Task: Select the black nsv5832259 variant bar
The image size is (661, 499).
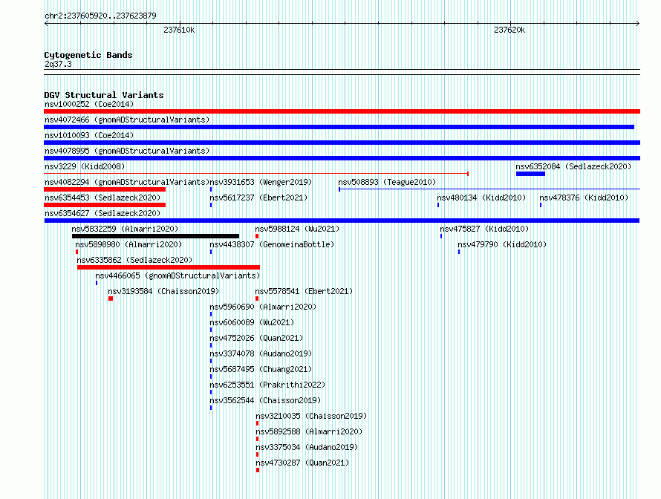Action: (x=155, y=236)
